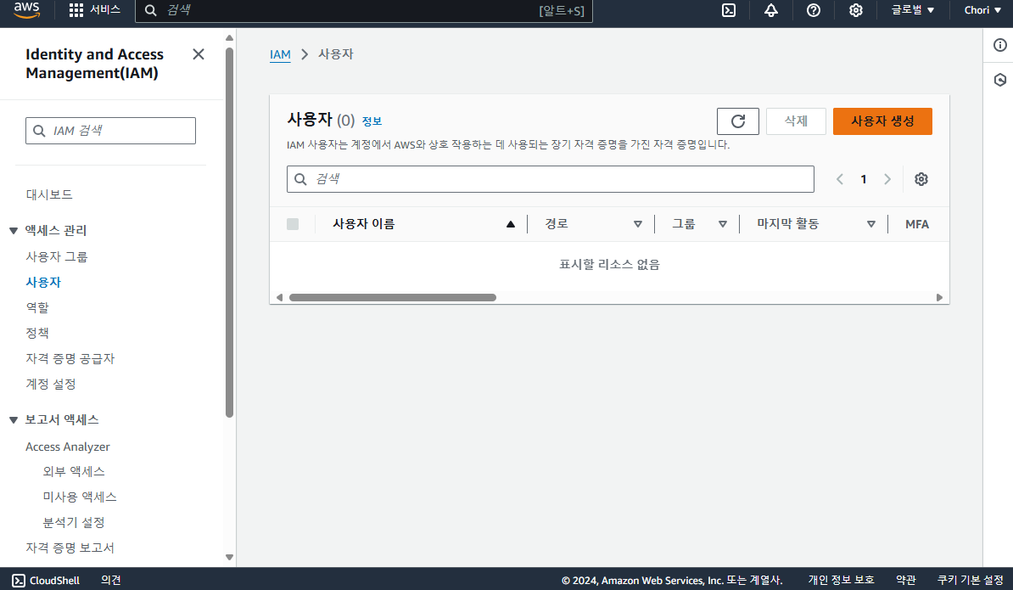Focus the top AWS 검색 field
1013x590 pixels.
[364, 10]
